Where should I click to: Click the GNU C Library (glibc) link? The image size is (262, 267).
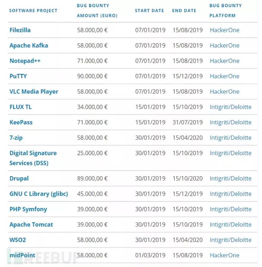[39, 194]
